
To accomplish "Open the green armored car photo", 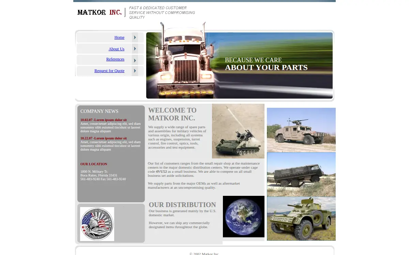I will [x=301, y=219].
